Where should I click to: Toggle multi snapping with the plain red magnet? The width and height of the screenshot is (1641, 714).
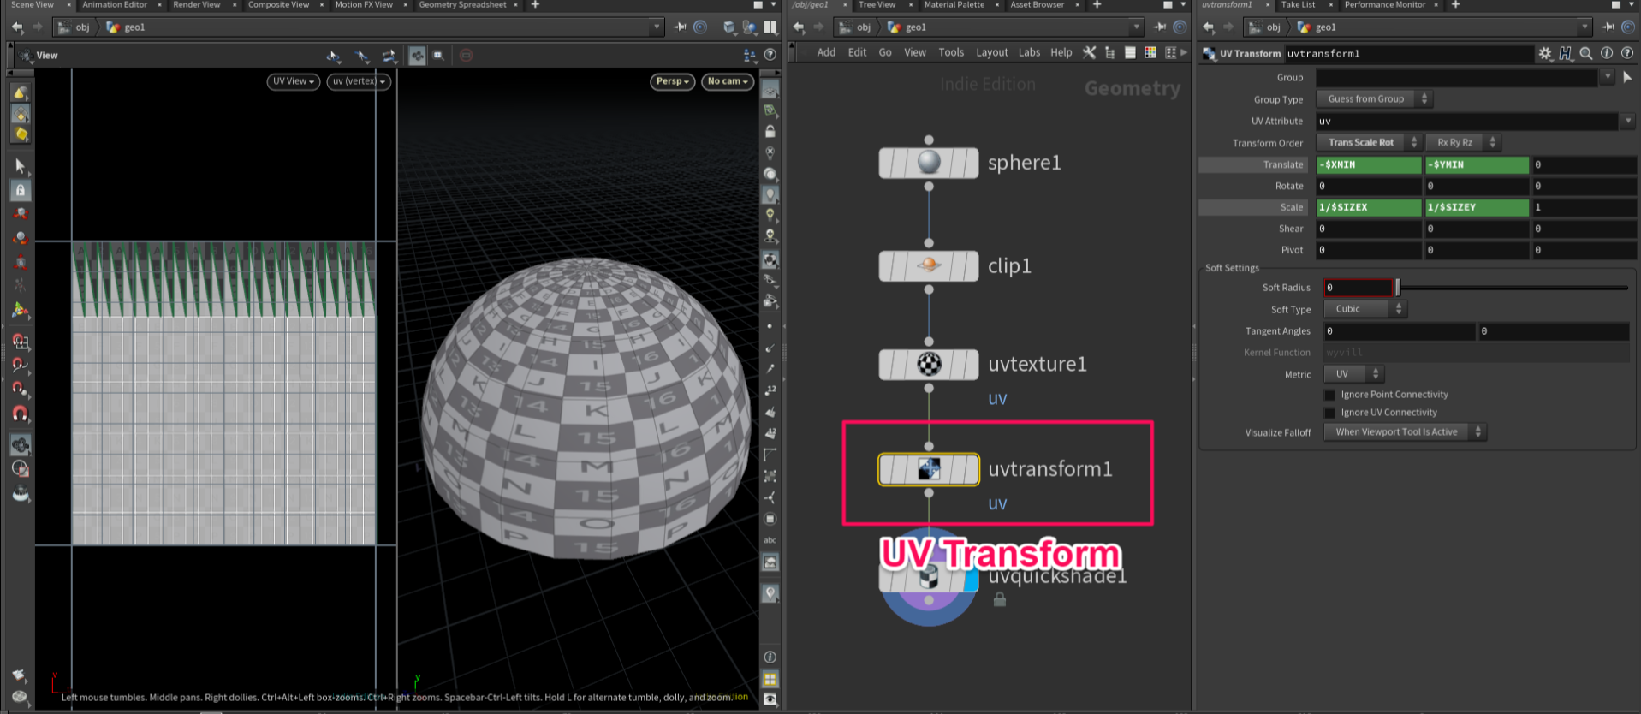point(21,414)
